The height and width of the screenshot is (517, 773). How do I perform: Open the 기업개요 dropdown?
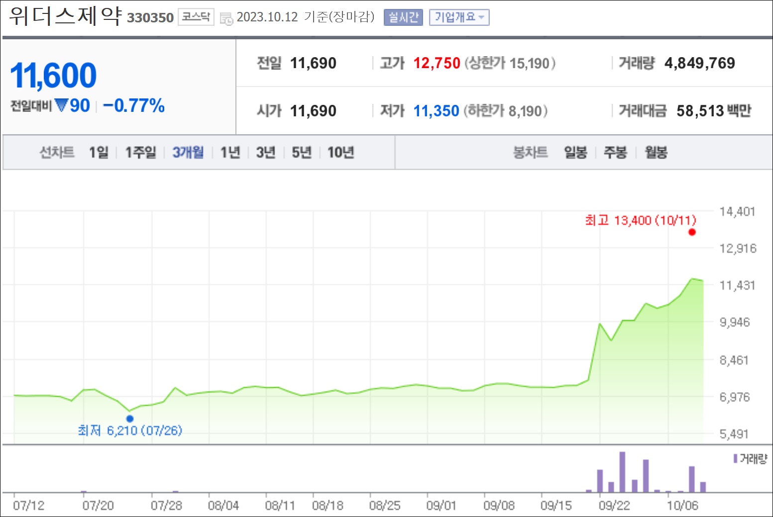point(459,17)
